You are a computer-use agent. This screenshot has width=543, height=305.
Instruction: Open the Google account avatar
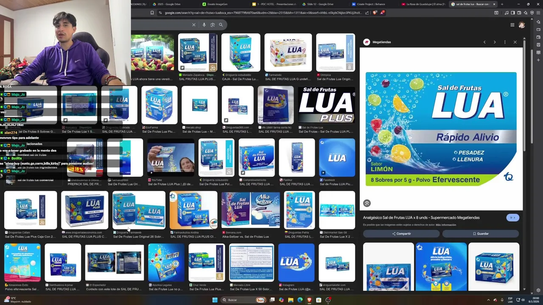[x=522, y=25]
